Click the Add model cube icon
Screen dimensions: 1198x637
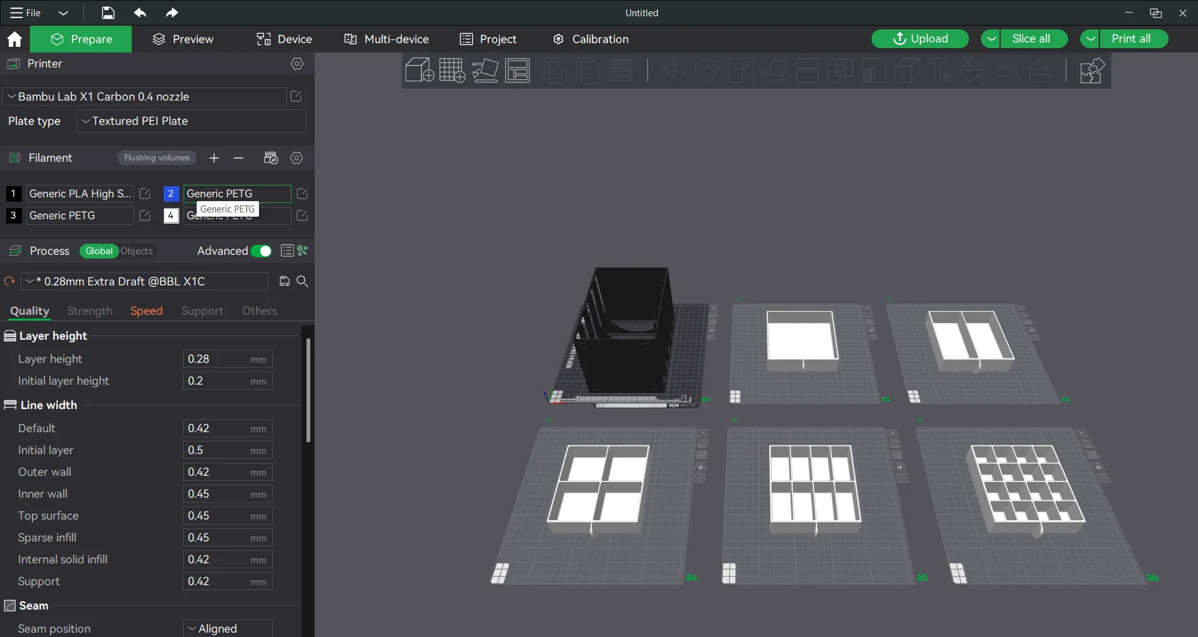pyautogui.click(x=419, y=70)
